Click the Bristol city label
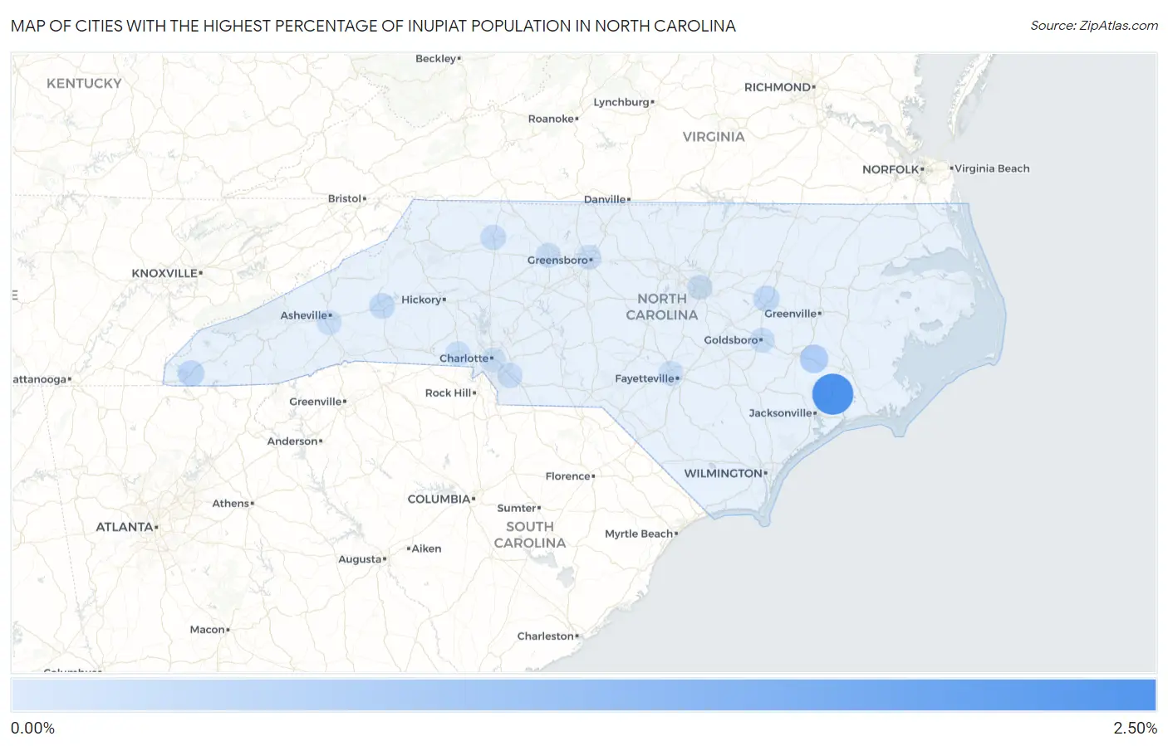The image size is (1168, 746). (345, 198)
